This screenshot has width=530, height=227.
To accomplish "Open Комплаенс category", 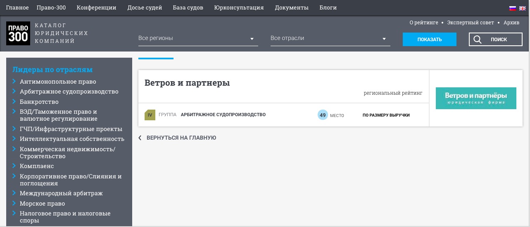I will [x=37, y=166].
